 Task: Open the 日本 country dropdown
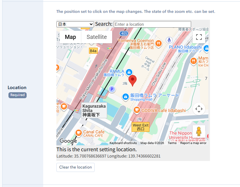pyautogui.click(x=75, y=24)
